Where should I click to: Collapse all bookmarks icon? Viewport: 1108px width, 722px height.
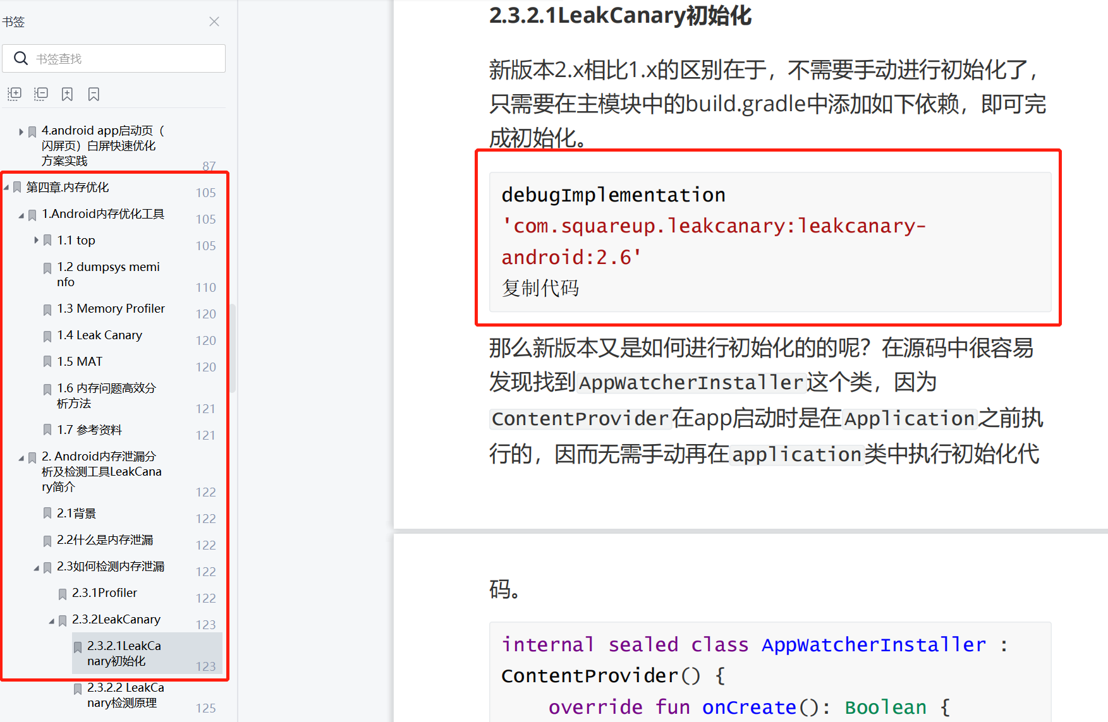[x=41, y=94]
